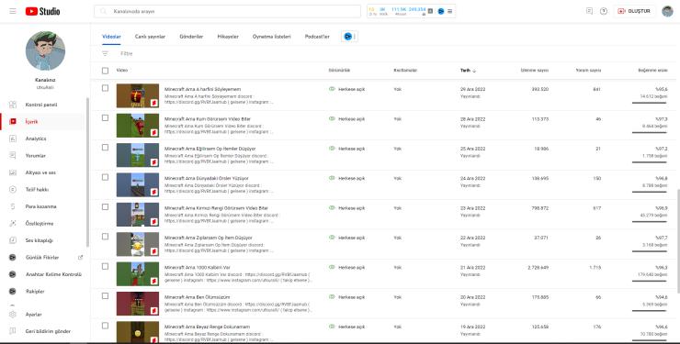Open visibility dropdown for Kırmızı Rengi Görürsem
The width and height of the screenshot is (680, 344).
(x=347, y=208)
